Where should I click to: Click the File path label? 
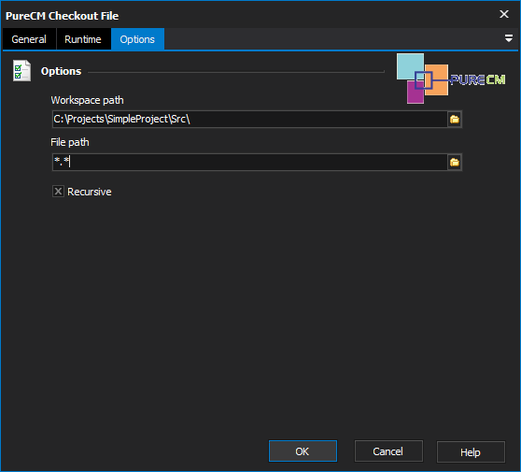click(70, 142)
